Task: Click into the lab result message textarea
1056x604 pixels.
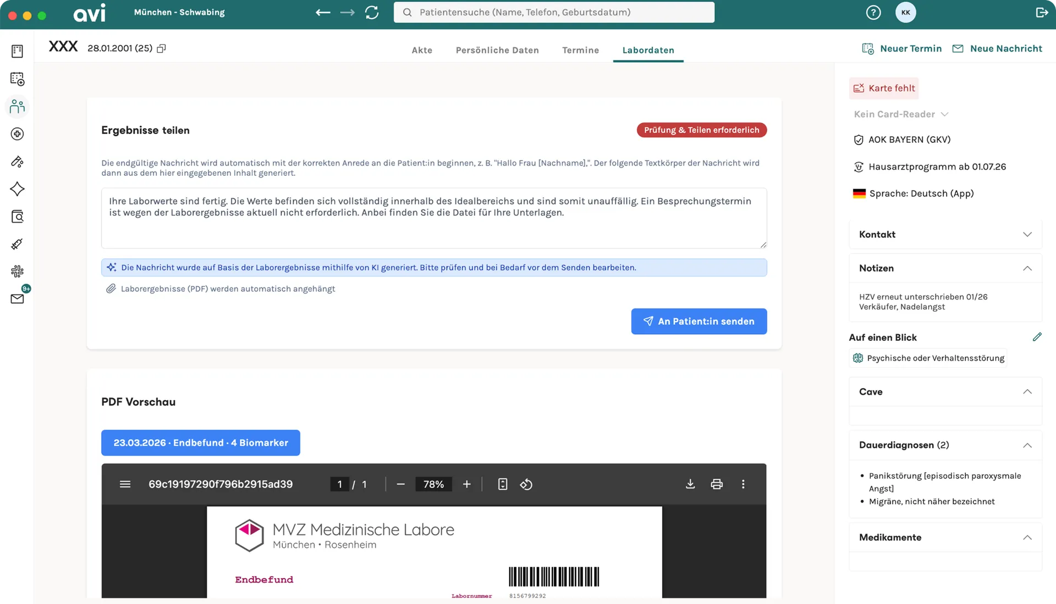Action: click(x=434, y=218)
